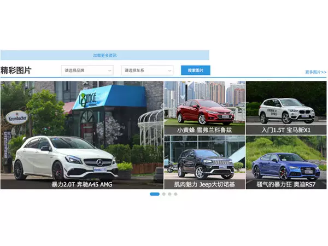
Task: Click the 加载更多资讯 load more bar
Action: 105,55
